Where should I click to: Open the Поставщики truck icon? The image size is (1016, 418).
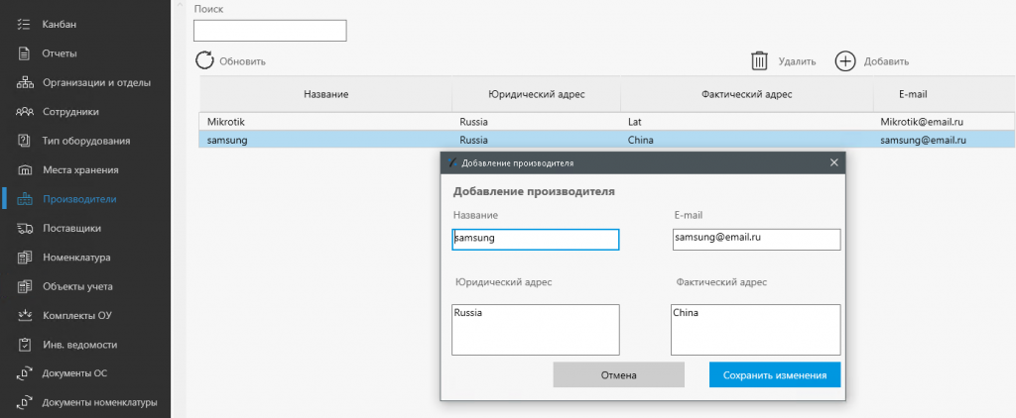tap(24, 229)
